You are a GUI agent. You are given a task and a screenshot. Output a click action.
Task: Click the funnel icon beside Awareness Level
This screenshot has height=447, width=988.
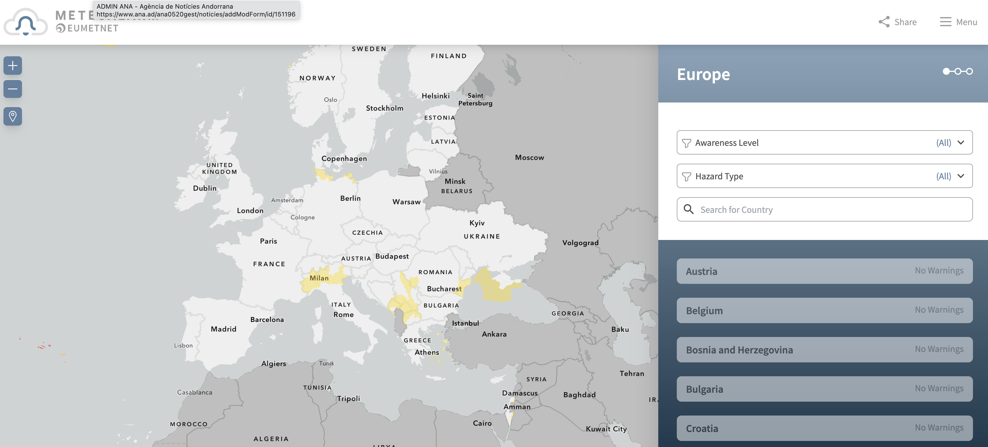click(687, 143)
